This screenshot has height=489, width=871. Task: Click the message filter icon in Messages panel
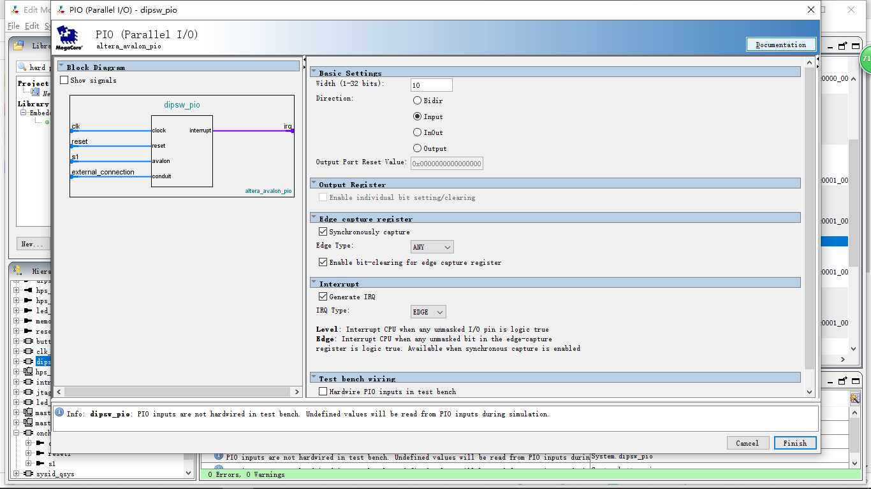tap(855, 398)
